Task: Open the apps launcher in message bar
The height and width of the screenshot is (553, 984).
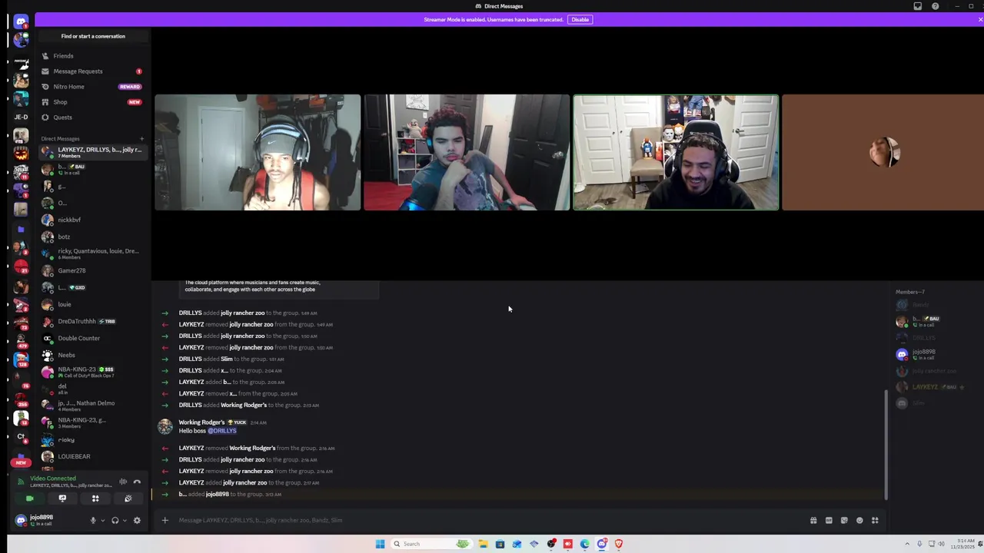Action: pos(875,520)
